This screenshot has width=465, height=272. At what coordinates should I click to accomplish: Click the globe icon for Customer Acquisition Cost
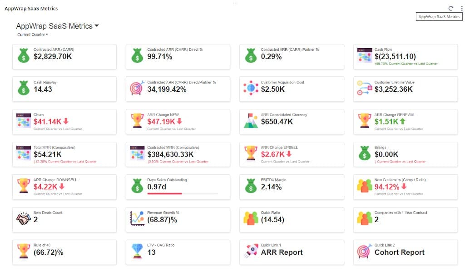click(x=251, y=88)
